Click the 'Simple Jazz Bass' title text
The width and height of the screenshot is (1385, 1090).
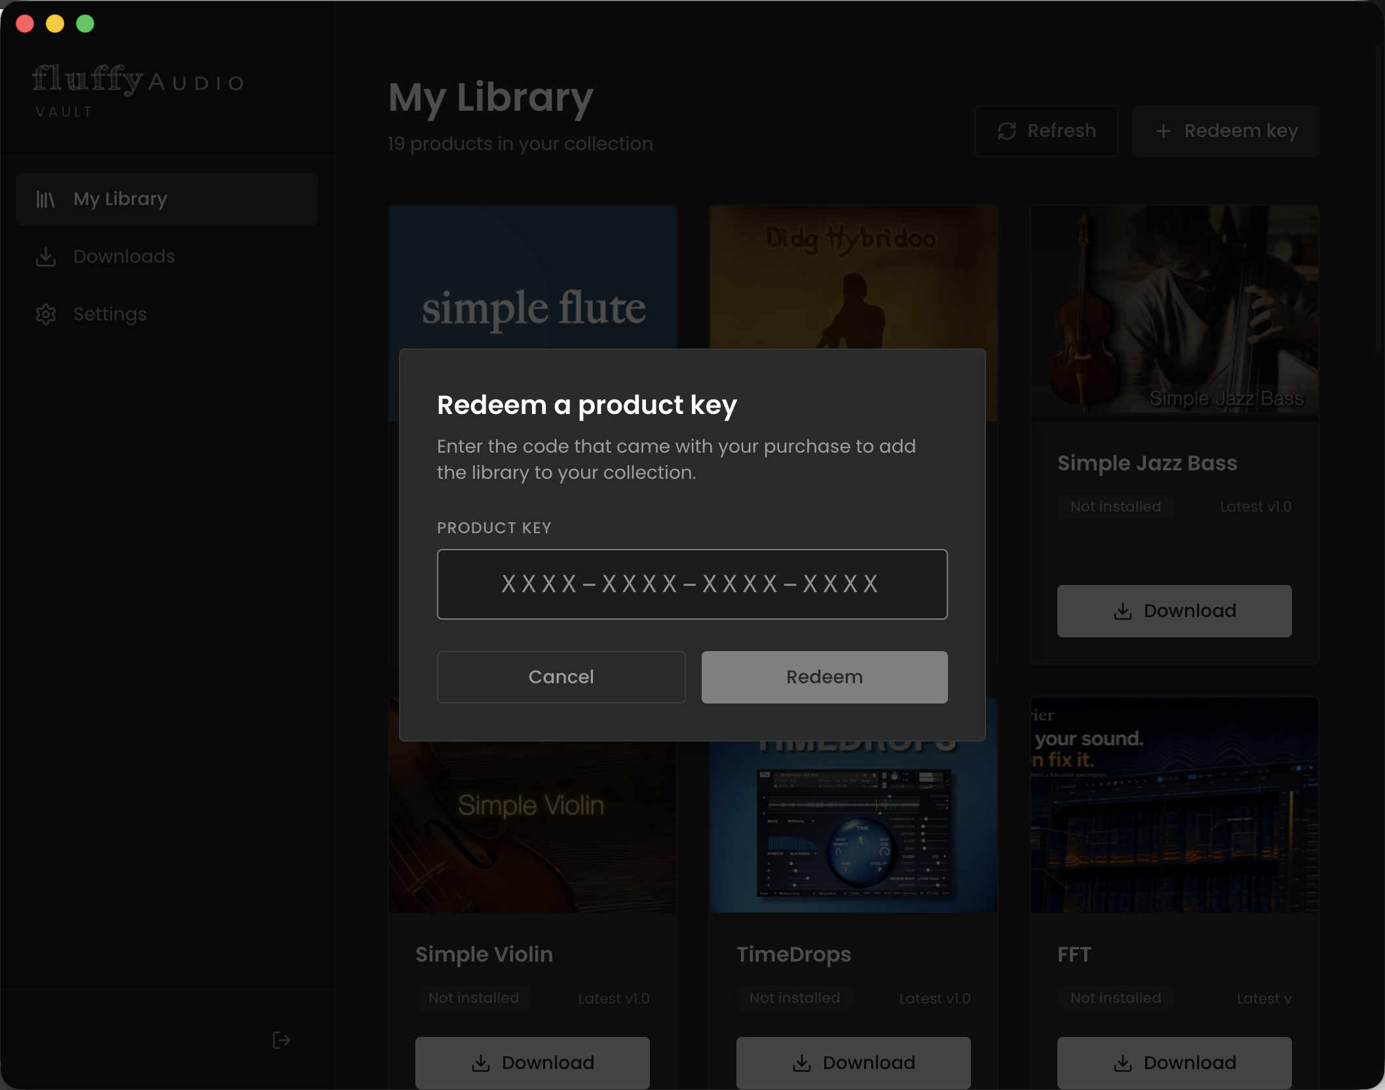coord(1147,463)
